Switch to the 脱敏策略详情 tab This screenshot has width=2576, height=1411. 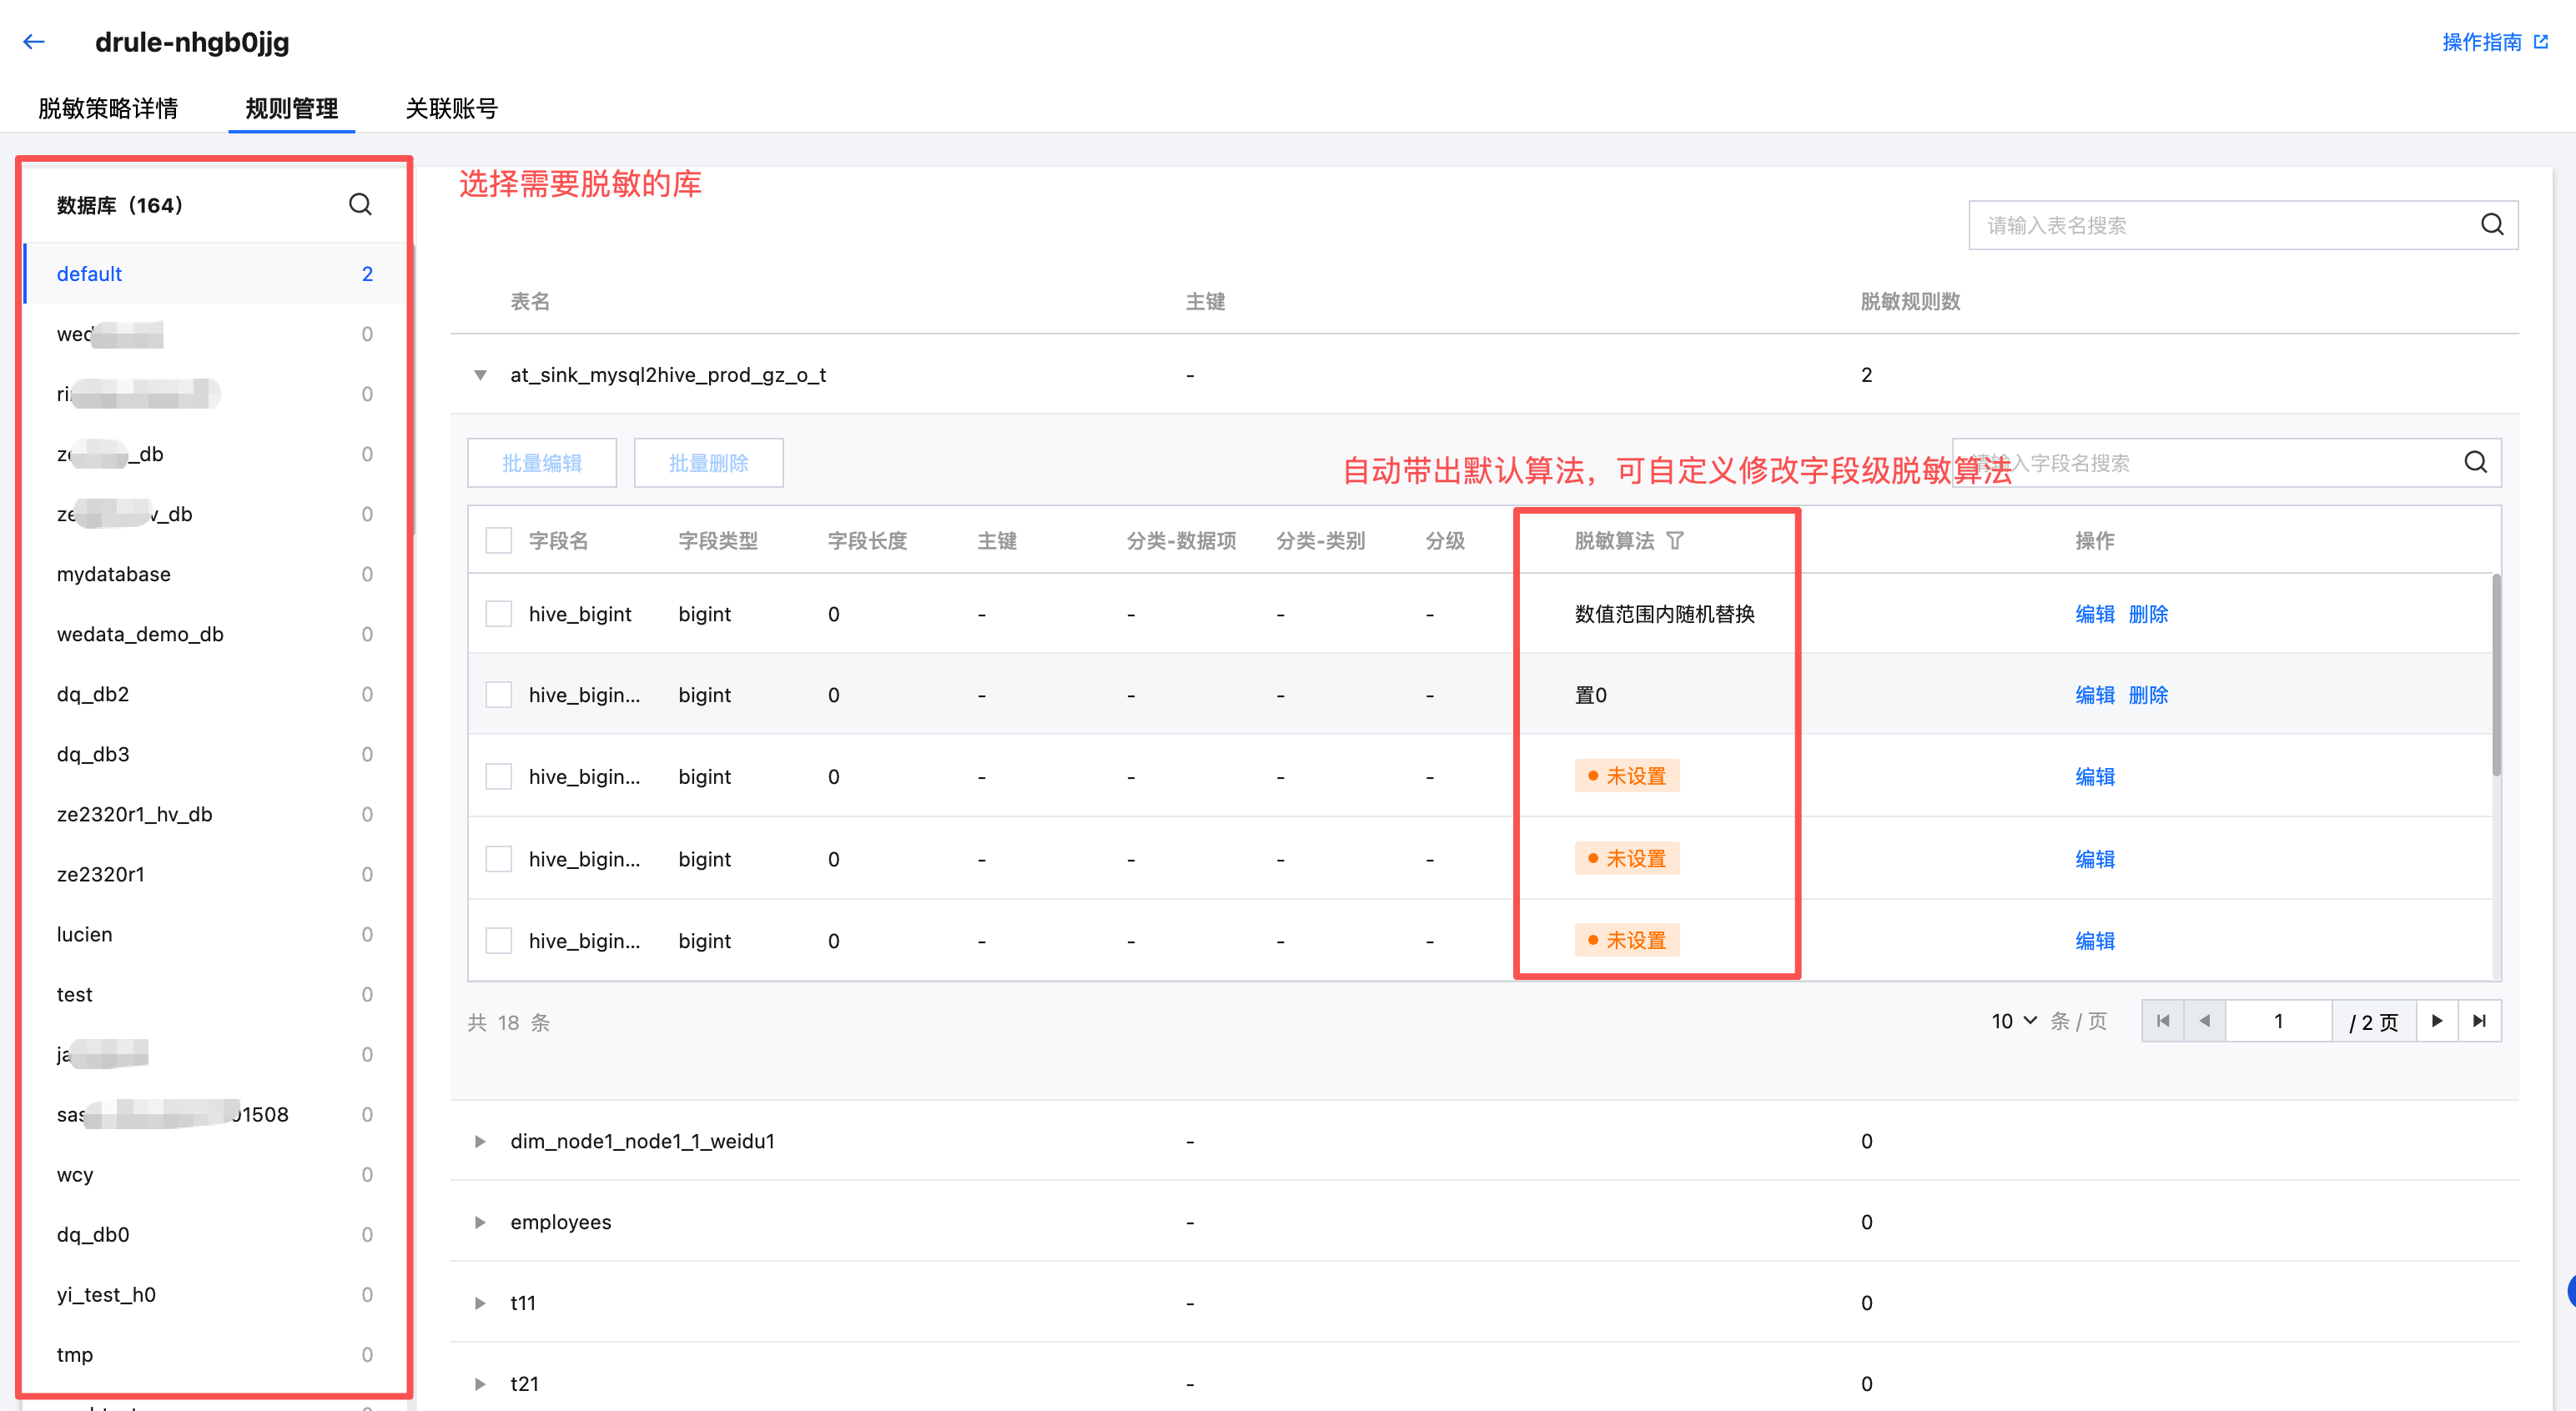tap(108, 108)
